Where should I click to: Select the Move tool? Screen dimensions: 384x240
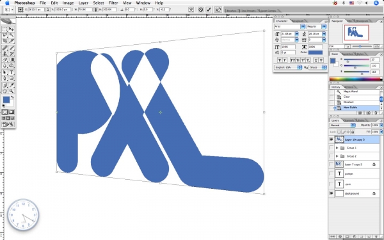point(12,29)
